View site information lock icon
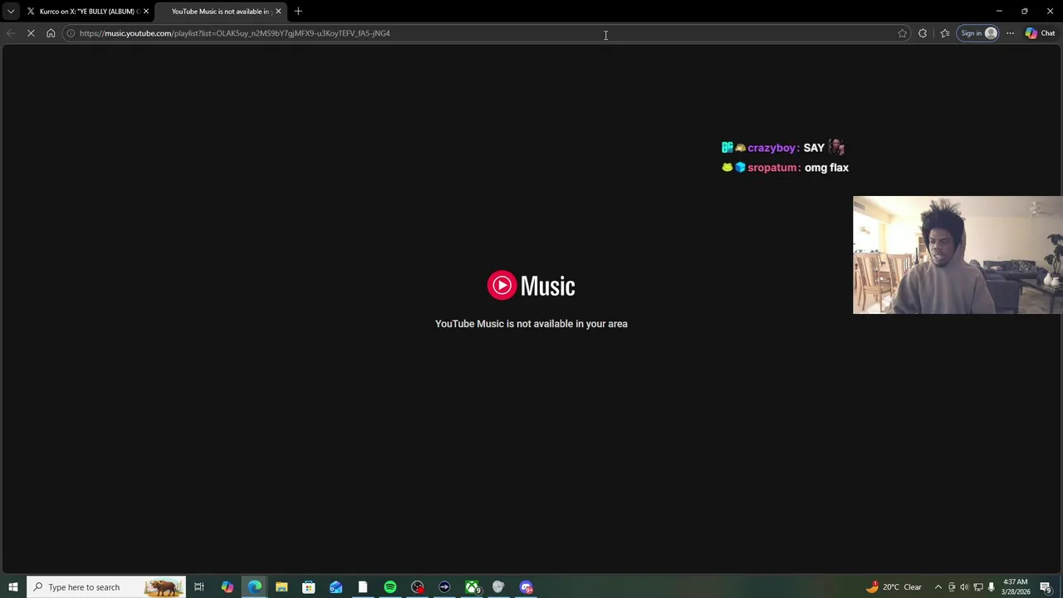Image resolution: width=1063 pixels, height=598 pixels. tap(71, 33)
